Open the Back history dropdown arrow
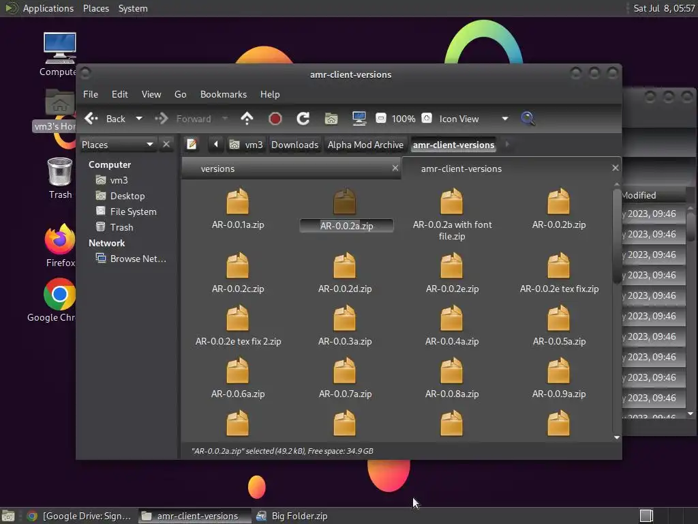The height and width of the screenshot is (524, 698). (139, 119)
